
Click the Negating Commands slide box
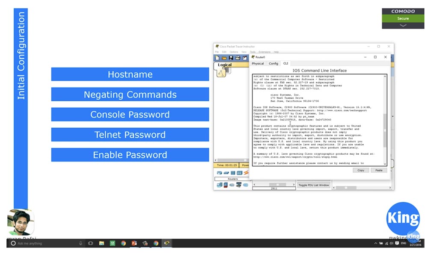130,94
